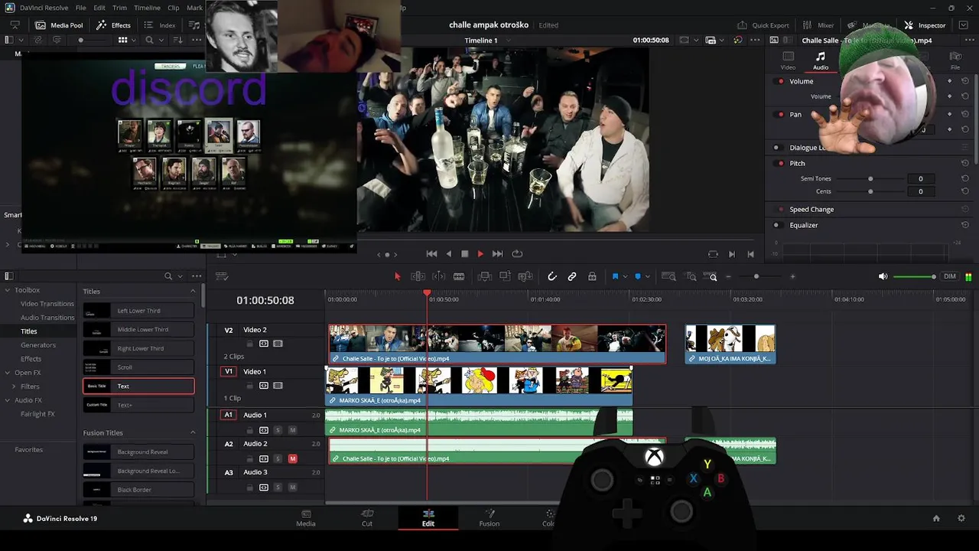Toggle the Volume enable switch
This screenshot has width=979, height=551.
point(780,81)
